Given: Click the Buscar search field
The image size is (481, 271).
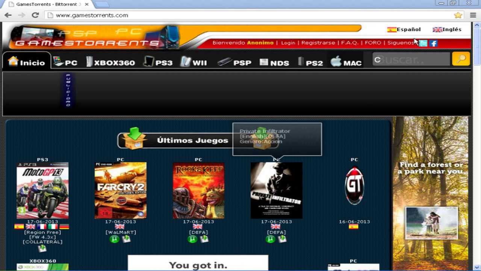Looking at the screenshot, I should pyautogui.click(x=411, y=59).
